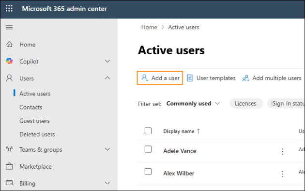Screen dimensions: 305x191
Task: Click the Active users breadcrumb
Action: click(x=183, y=27)
